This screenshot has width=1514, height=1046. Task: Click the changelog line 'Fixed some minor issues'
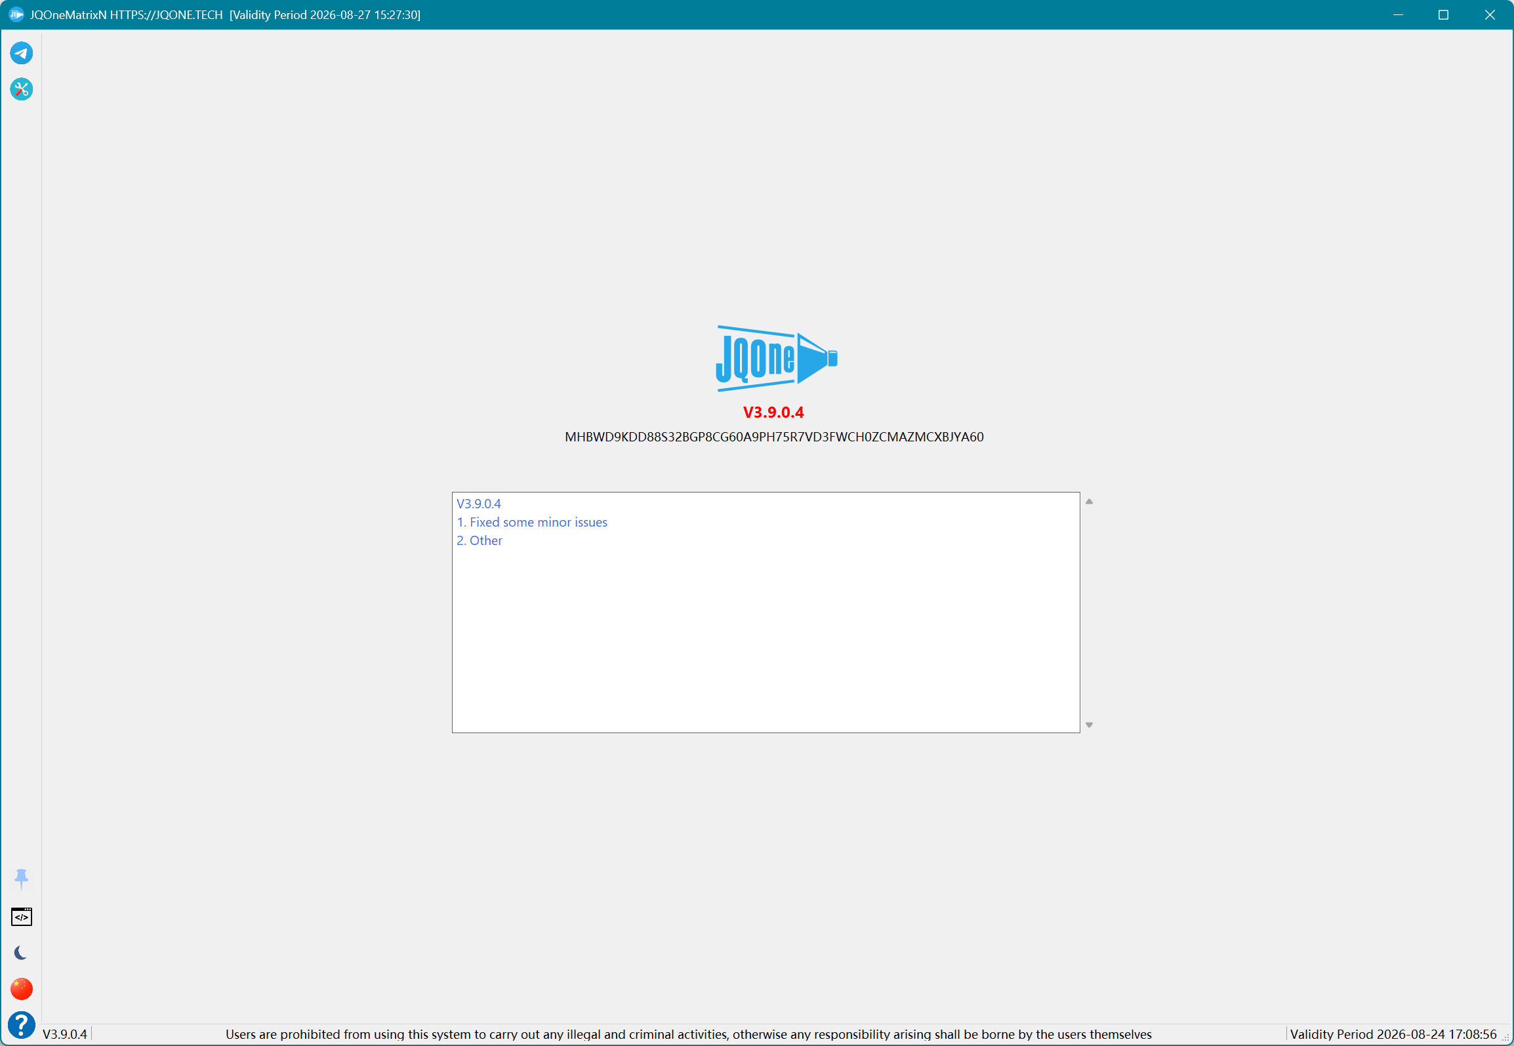[532, 522]
